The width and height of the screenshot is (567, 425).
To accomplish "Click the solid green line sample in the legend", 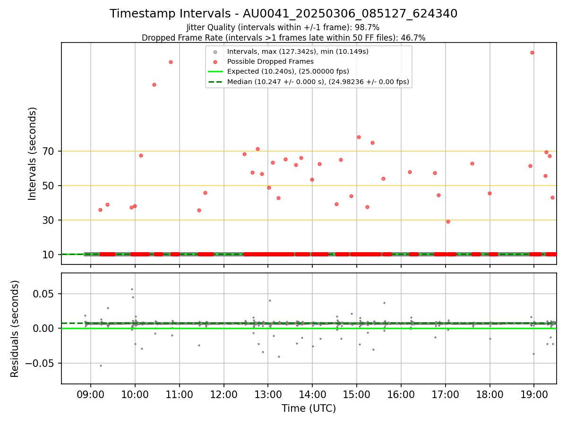I will pyautogui.click(x=215, y=72).
